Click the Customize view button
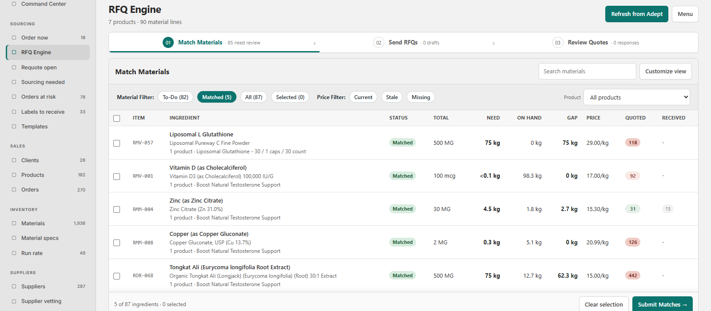 pos(666,72)
